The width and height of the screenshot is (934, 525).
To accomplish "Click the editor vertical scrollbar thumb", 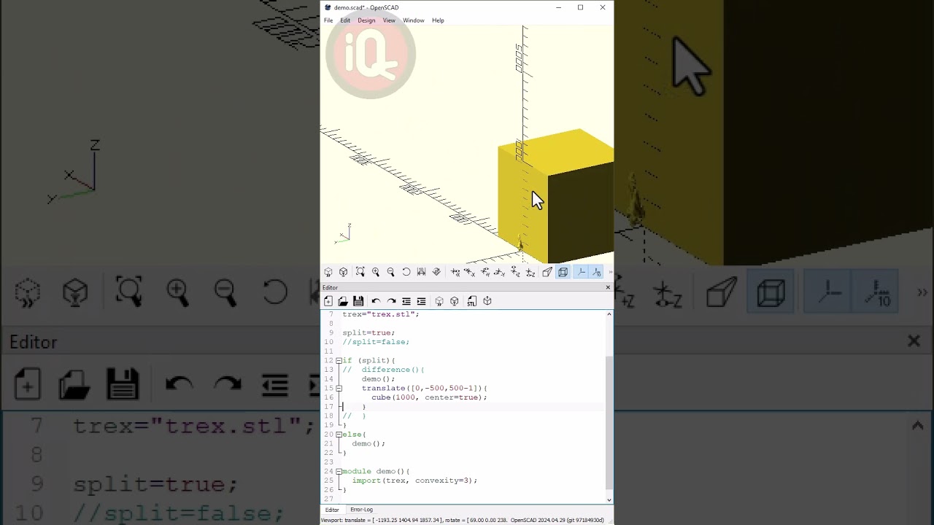I will 609,423.
